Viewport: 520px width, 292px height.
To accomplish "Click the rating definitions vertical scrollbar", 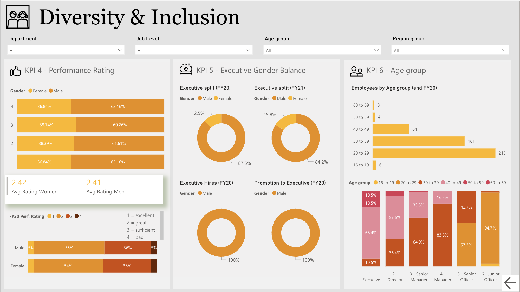I will [x=162, y=225].
